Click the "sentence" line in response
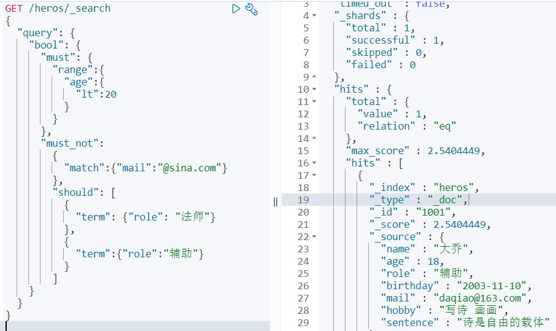The image size is (556, 331). click(465, 322)
